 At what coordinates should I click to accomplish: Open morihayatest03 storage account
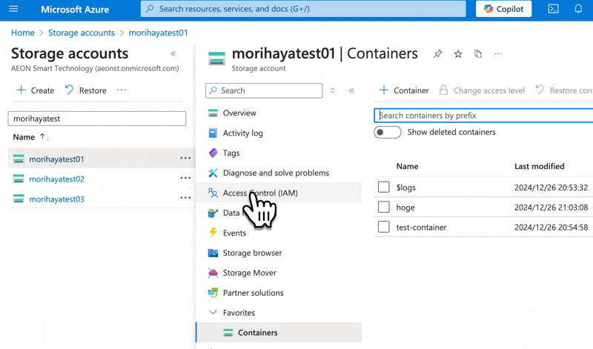57,199
